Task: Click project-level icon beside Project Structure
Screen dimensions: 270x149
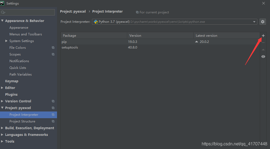Action: click(53, 121)
